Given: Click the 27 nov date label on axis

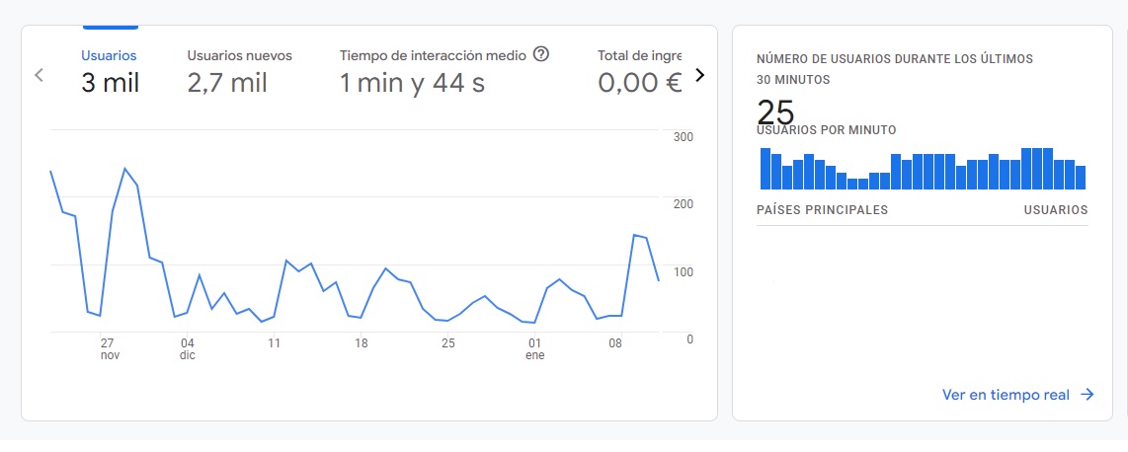Looking at the screenshot, I should [x=108, y=348].
